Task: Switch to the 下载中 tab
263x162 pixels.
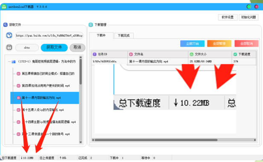Action: tap(101, 35)
